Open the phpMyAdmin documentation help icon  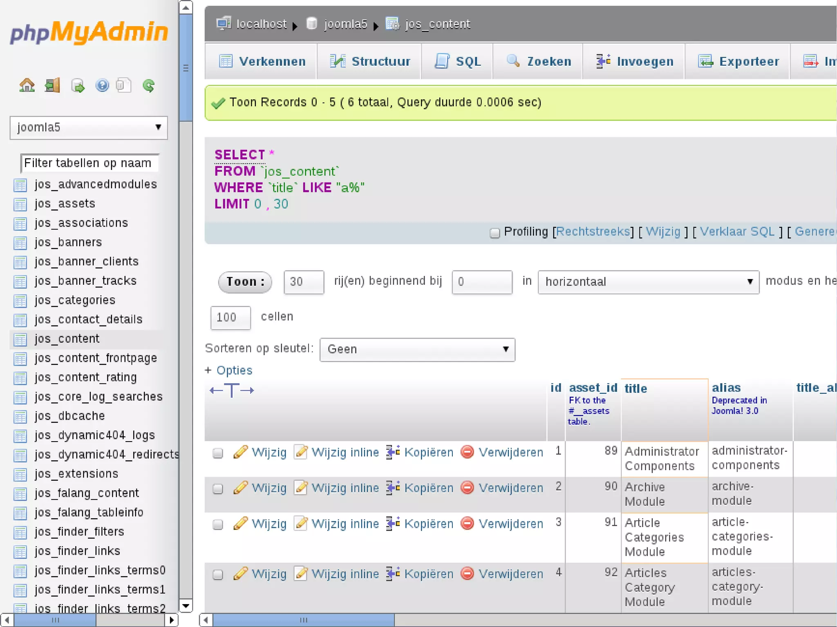tap(102, 85)
